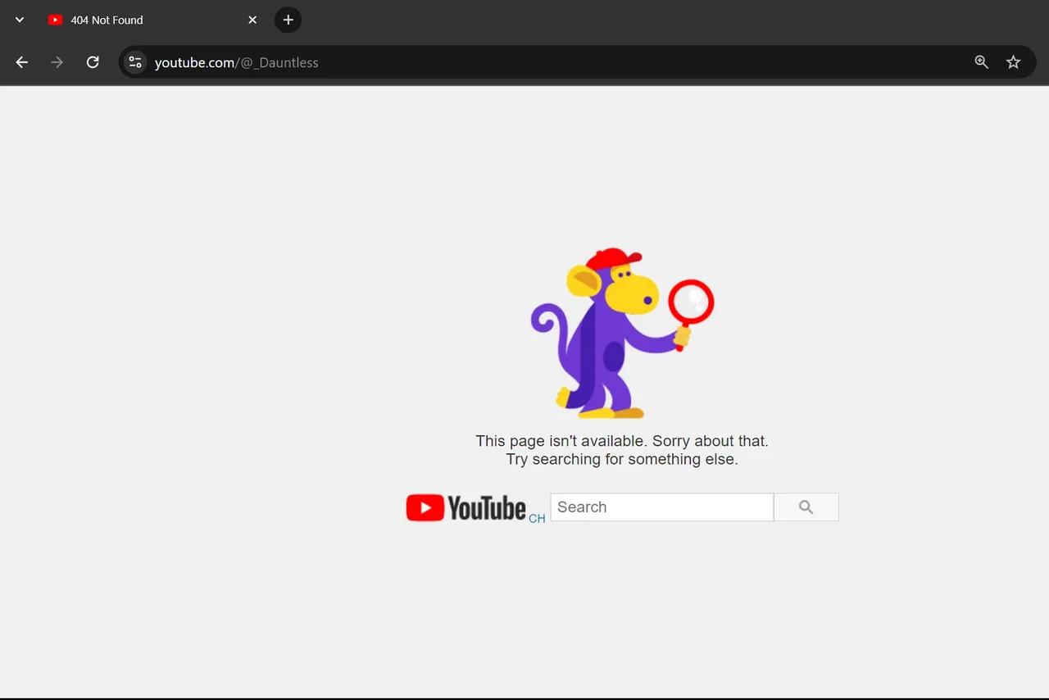Open the site information icon in address bar
This screenshot has width=1049, height=700.
point(134,61)
